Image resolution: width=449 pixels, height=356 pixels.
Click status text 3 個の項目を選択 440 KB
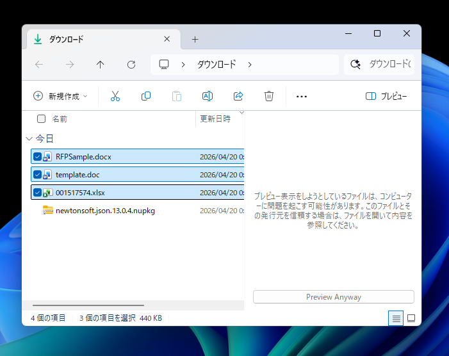point(120,318)
